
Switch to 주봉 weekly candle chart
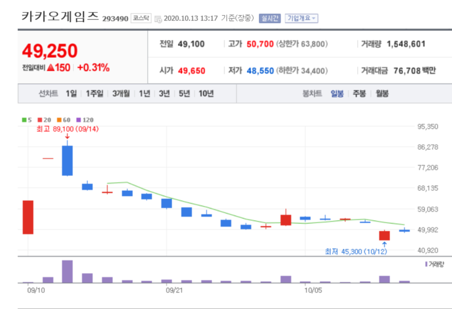(360, 94)
